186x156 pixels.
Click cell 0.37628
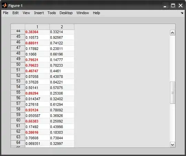coord(37,82)
